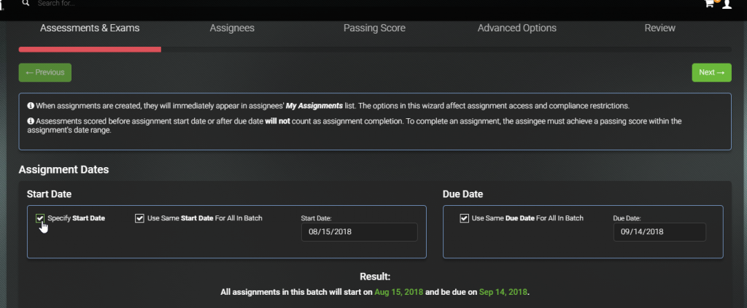The width and height of the screenshot is (747, 308).
Task: Open the Advanced Options step
Action: 517,28
